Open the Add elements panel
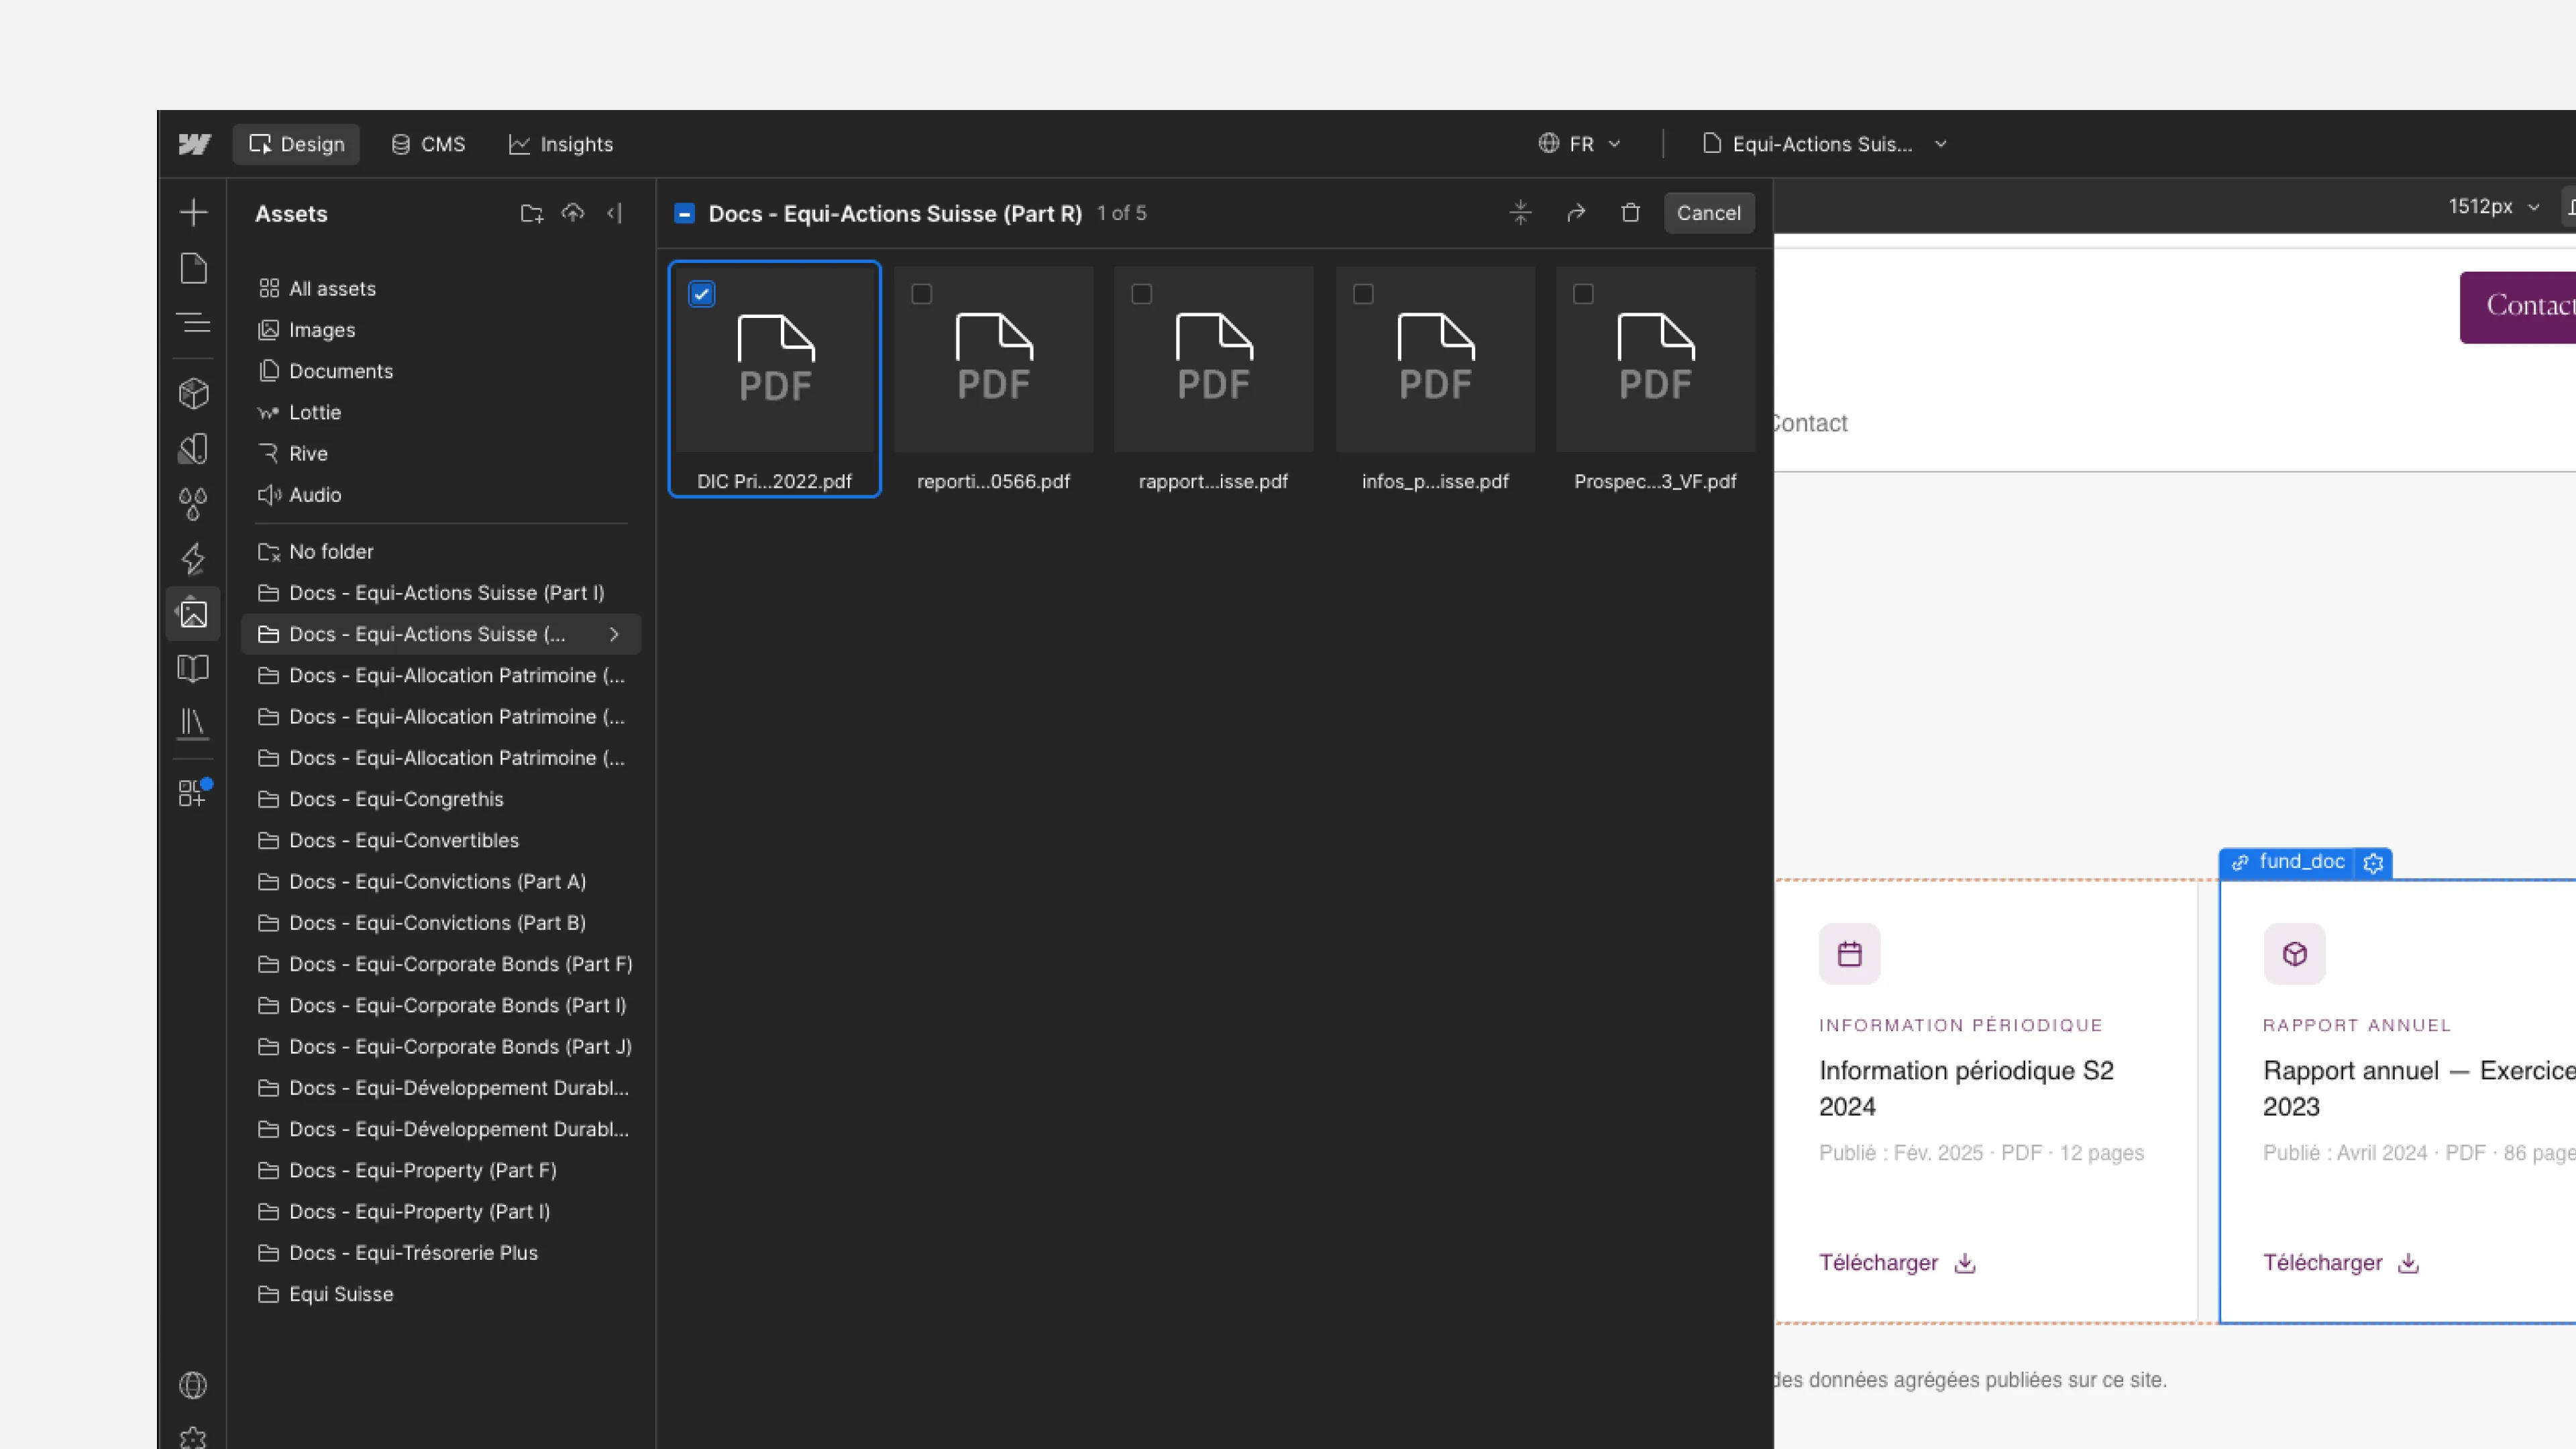Viewport: 2576px width, 1449px height. (x=193, y=212)
